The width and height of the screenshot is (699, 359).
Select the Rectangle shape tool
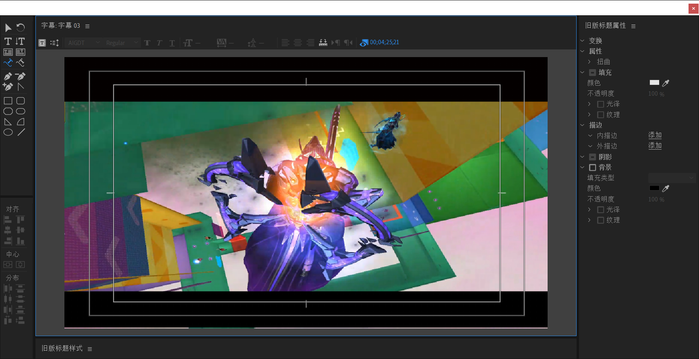(8, 101)
